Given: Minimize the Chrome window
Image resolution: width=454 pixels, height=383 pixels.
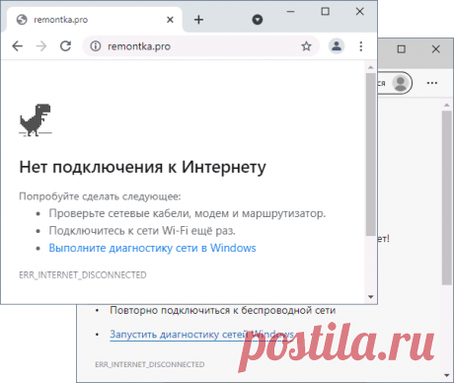Looking at the screenshot, I should point(290,12).
